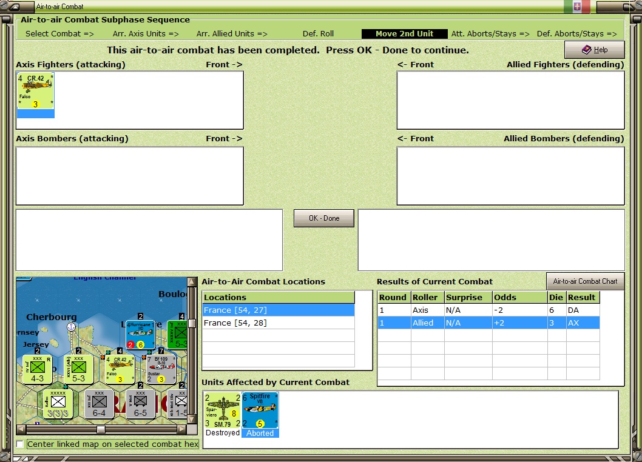Click the Arr. Axis Units subphase label
The height and width of the screenshot is (462, 642).
click(x=146, y=33)
